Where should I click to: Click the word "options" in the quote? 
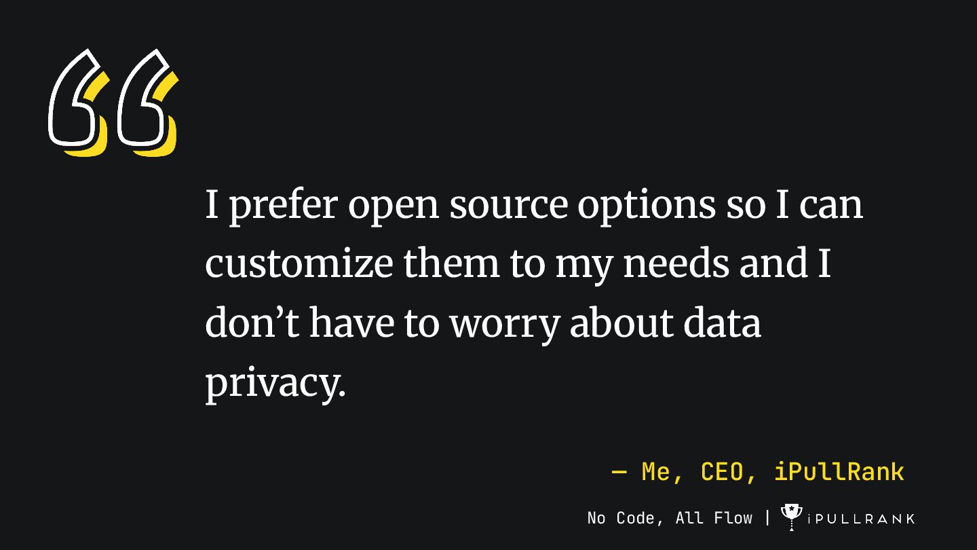pos(646,205)
